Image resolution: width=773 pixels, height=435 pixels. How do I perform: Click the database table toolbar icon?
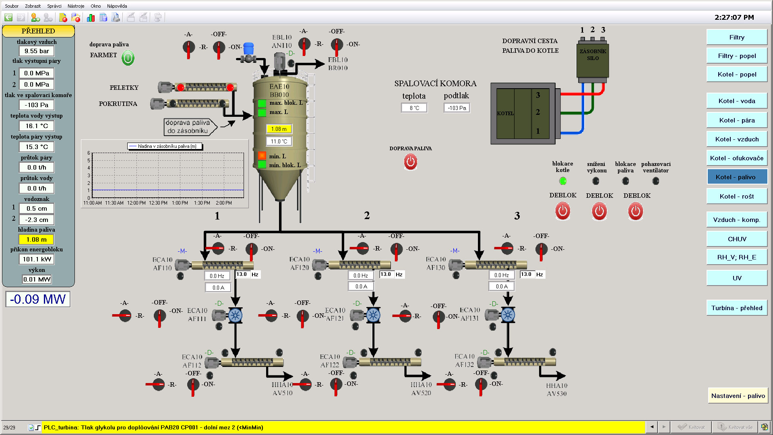103,17
